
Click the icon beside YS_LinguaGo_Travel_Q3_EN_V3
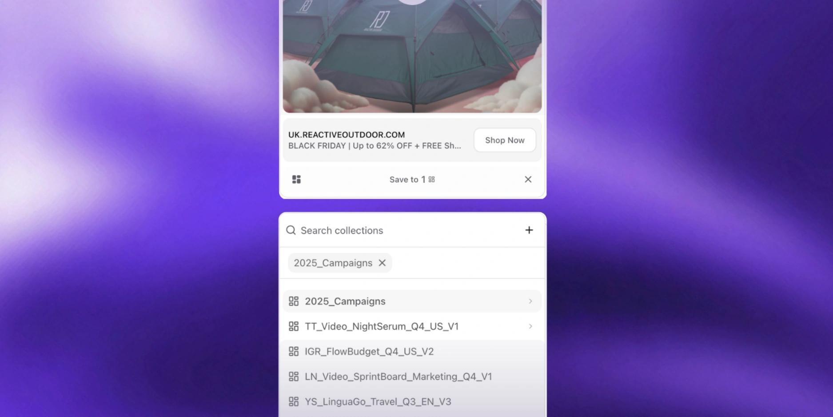294,401
